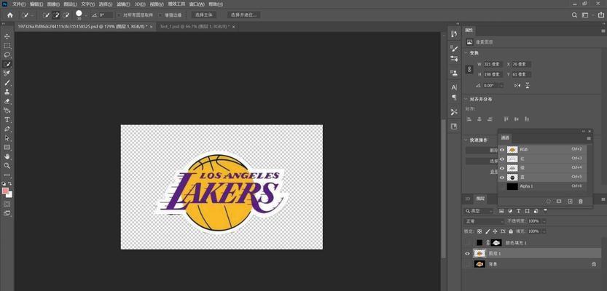Select the Eraser tool
Viewport: 607px width, 291px height.
click(7, 101)
